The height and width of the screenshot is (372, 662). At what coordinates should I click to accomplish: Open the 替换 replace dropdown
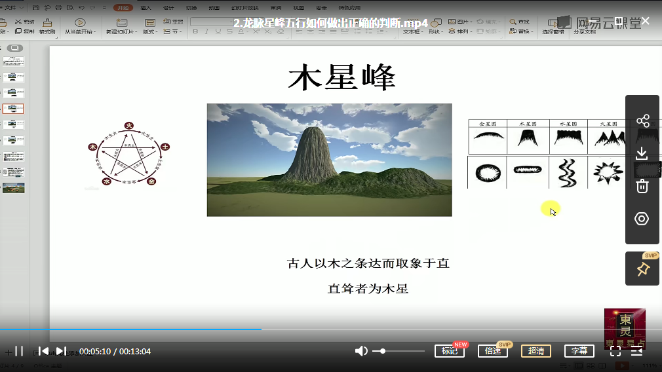pos(521,31)
